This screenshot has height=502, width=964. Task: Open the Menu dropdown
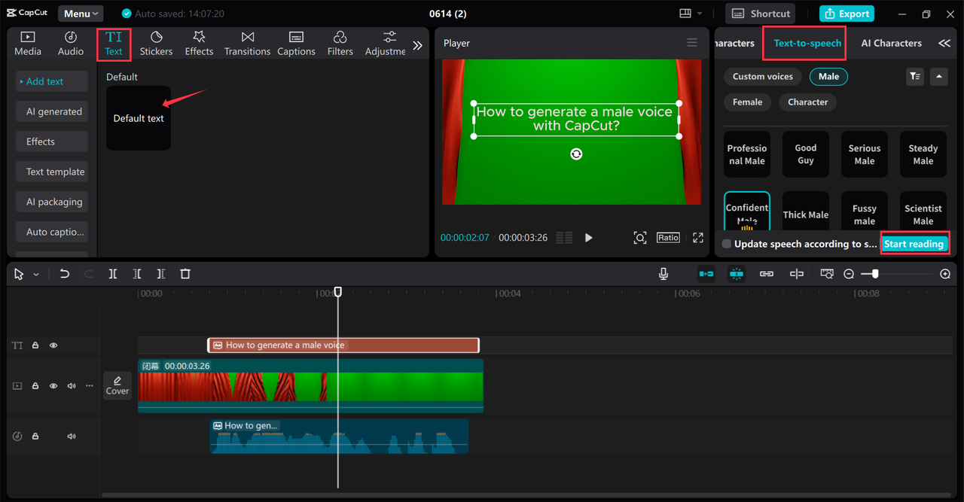(81, 14)
